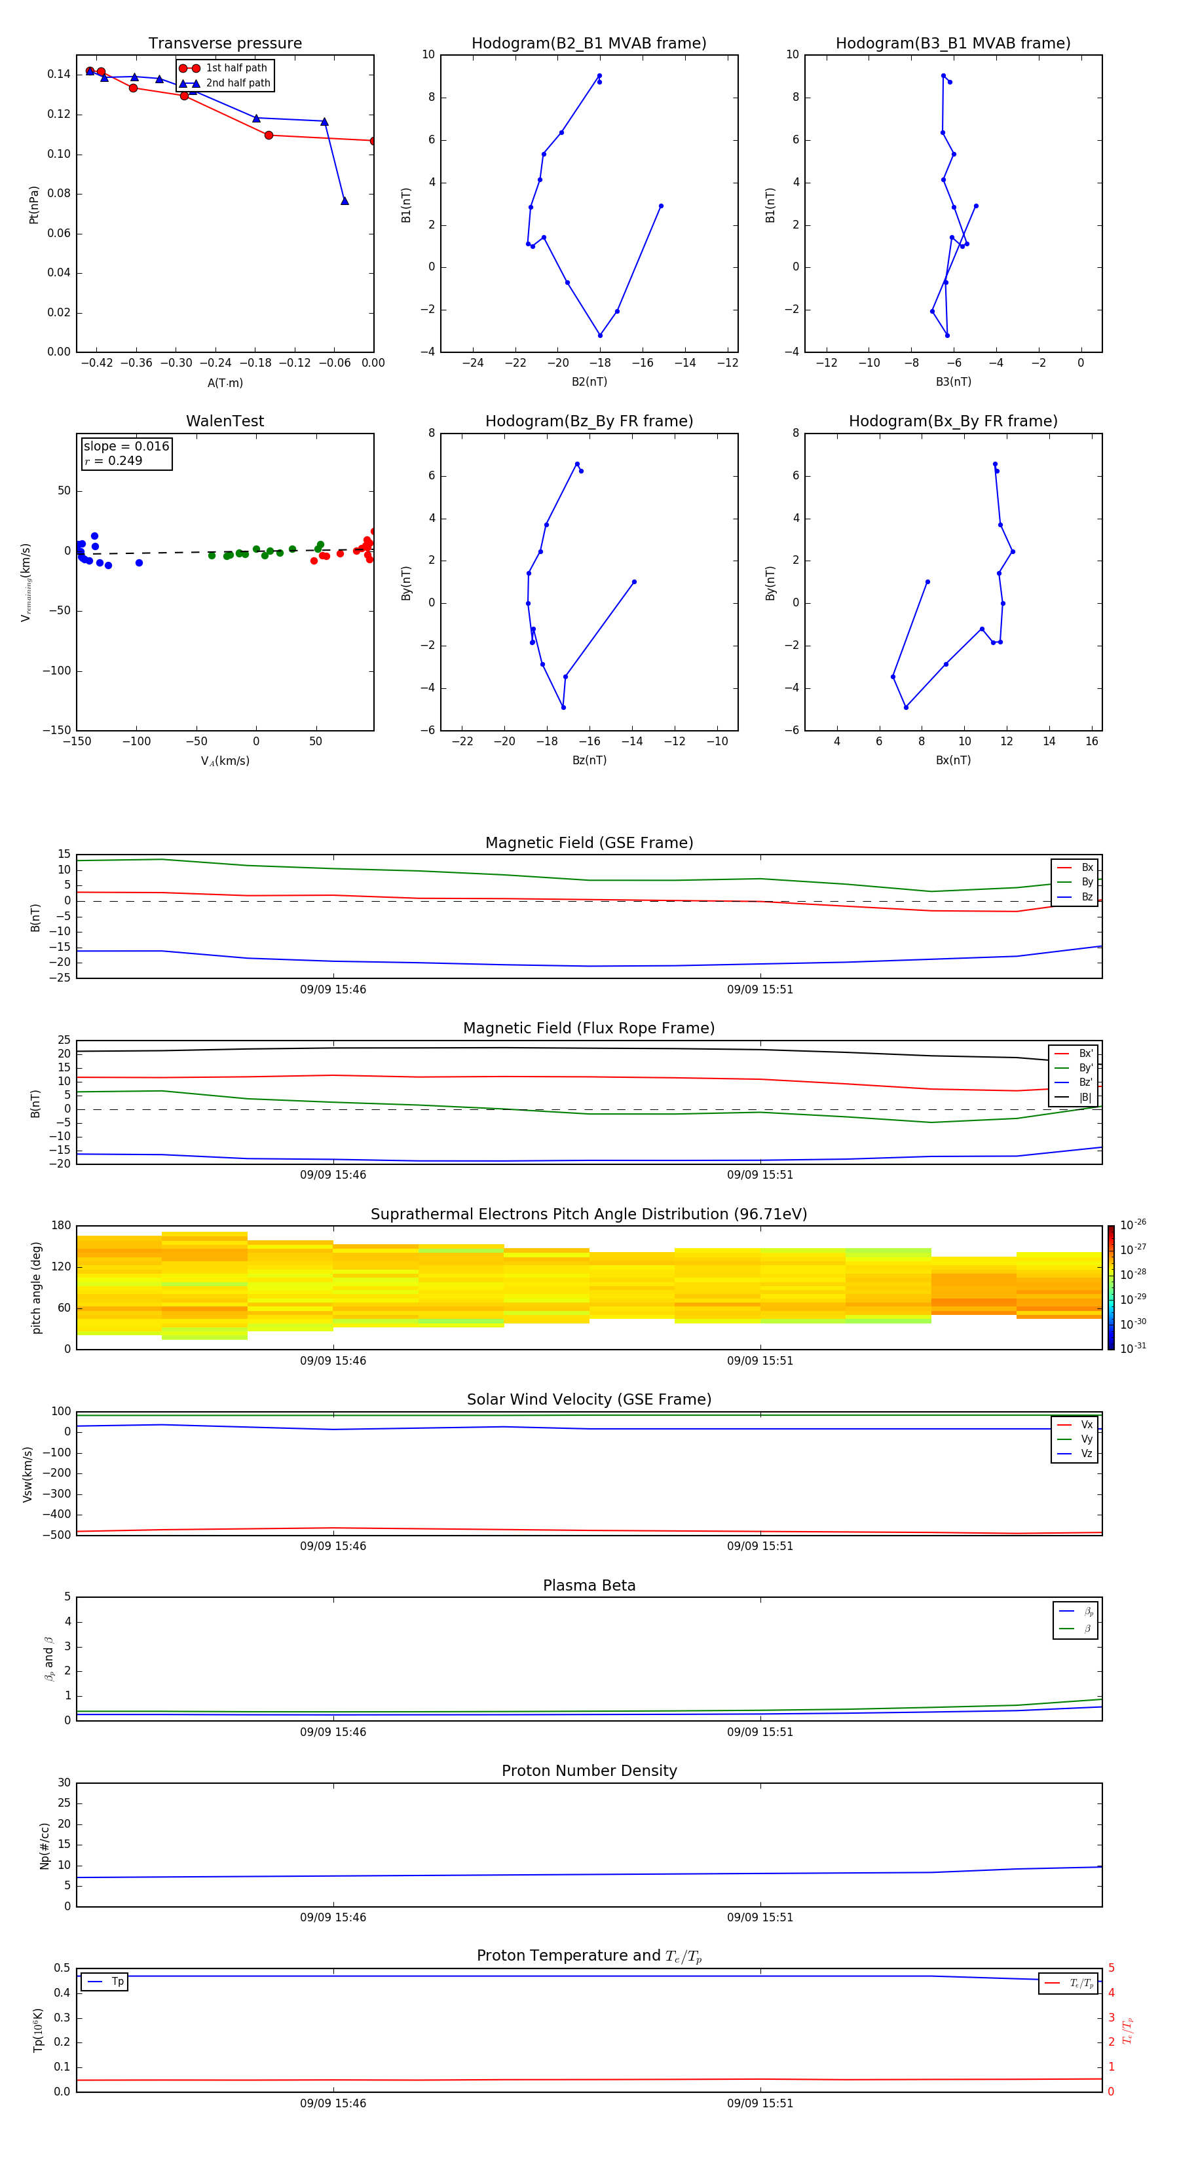Image resolution: width=1179 pixels, height=2161 pixels.
Task: Click the last blue triangle in Transverse pressure
Action: tap(345, 200)
